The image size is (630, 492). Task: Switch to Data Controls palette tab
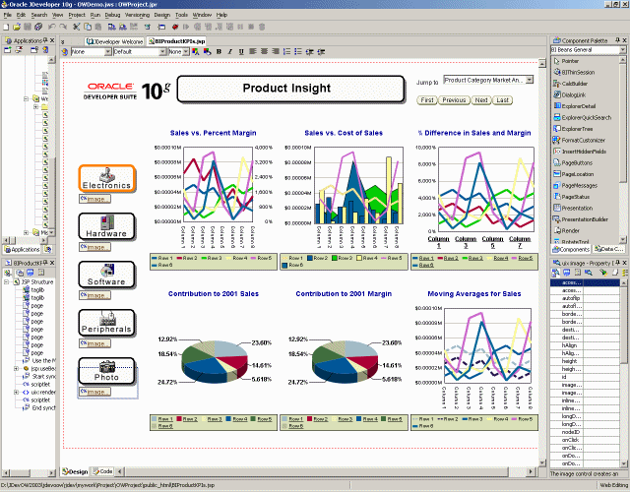(x=609, y=249)
